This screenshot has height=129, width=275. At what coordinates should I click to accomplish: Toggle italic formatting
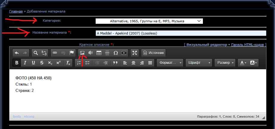[x=25, y=63]
